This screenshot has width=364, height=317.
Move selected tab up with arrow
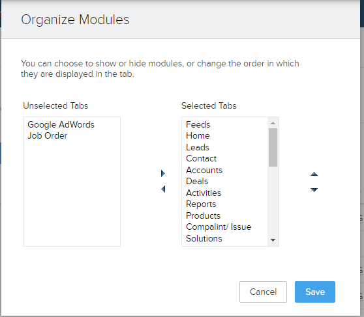pyautogui.click(x=314, y=174)
